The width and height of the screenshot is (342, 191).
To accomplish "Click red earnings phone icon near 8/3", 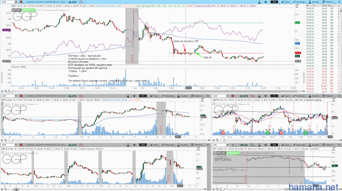I will click(x=223, y=133).
